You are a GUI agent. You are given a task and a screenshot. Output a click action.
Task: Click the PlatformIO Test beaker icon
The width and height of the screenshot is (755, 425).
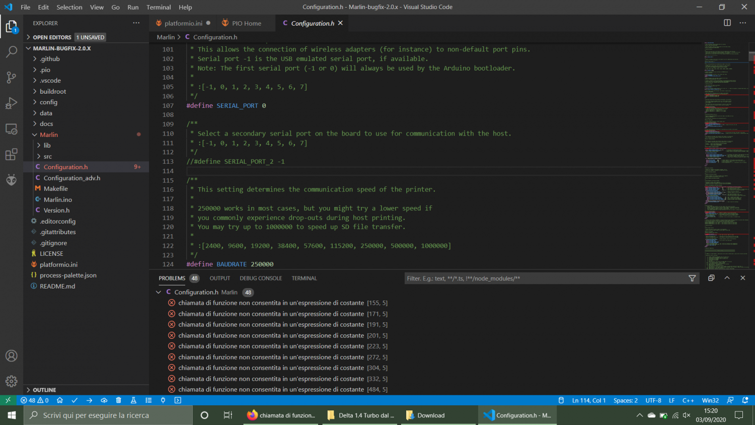(x=133, y=400)
